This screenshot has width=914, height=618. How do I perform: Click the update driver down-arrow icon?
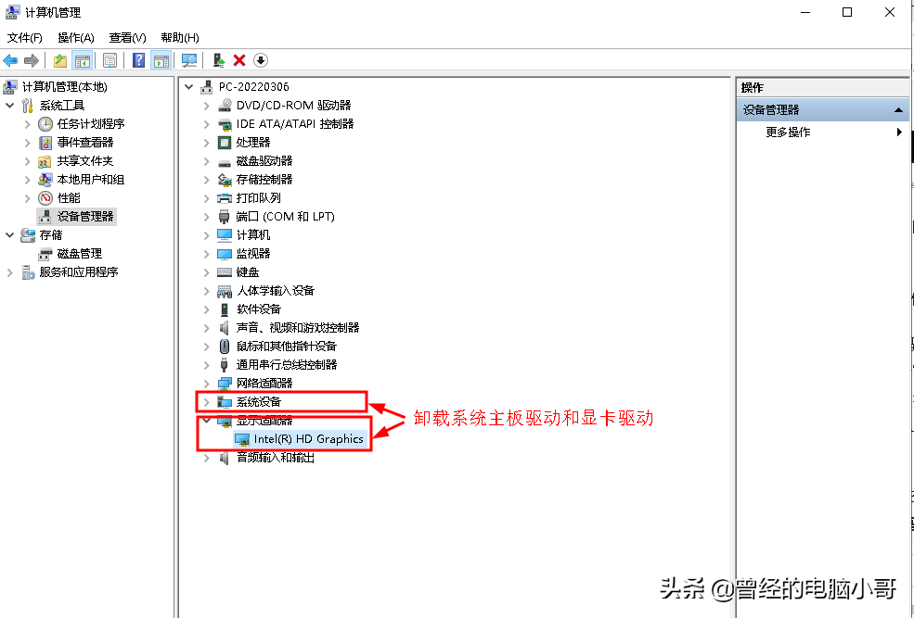pos(261,60)
